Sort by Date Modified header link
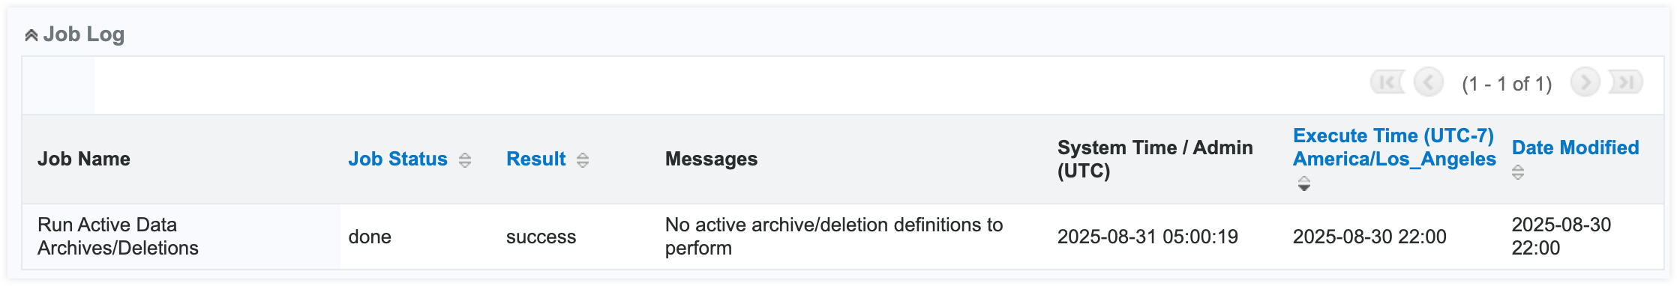Image resolution: width=1677 pixels, height=286 pixels. coord(1575,147)
